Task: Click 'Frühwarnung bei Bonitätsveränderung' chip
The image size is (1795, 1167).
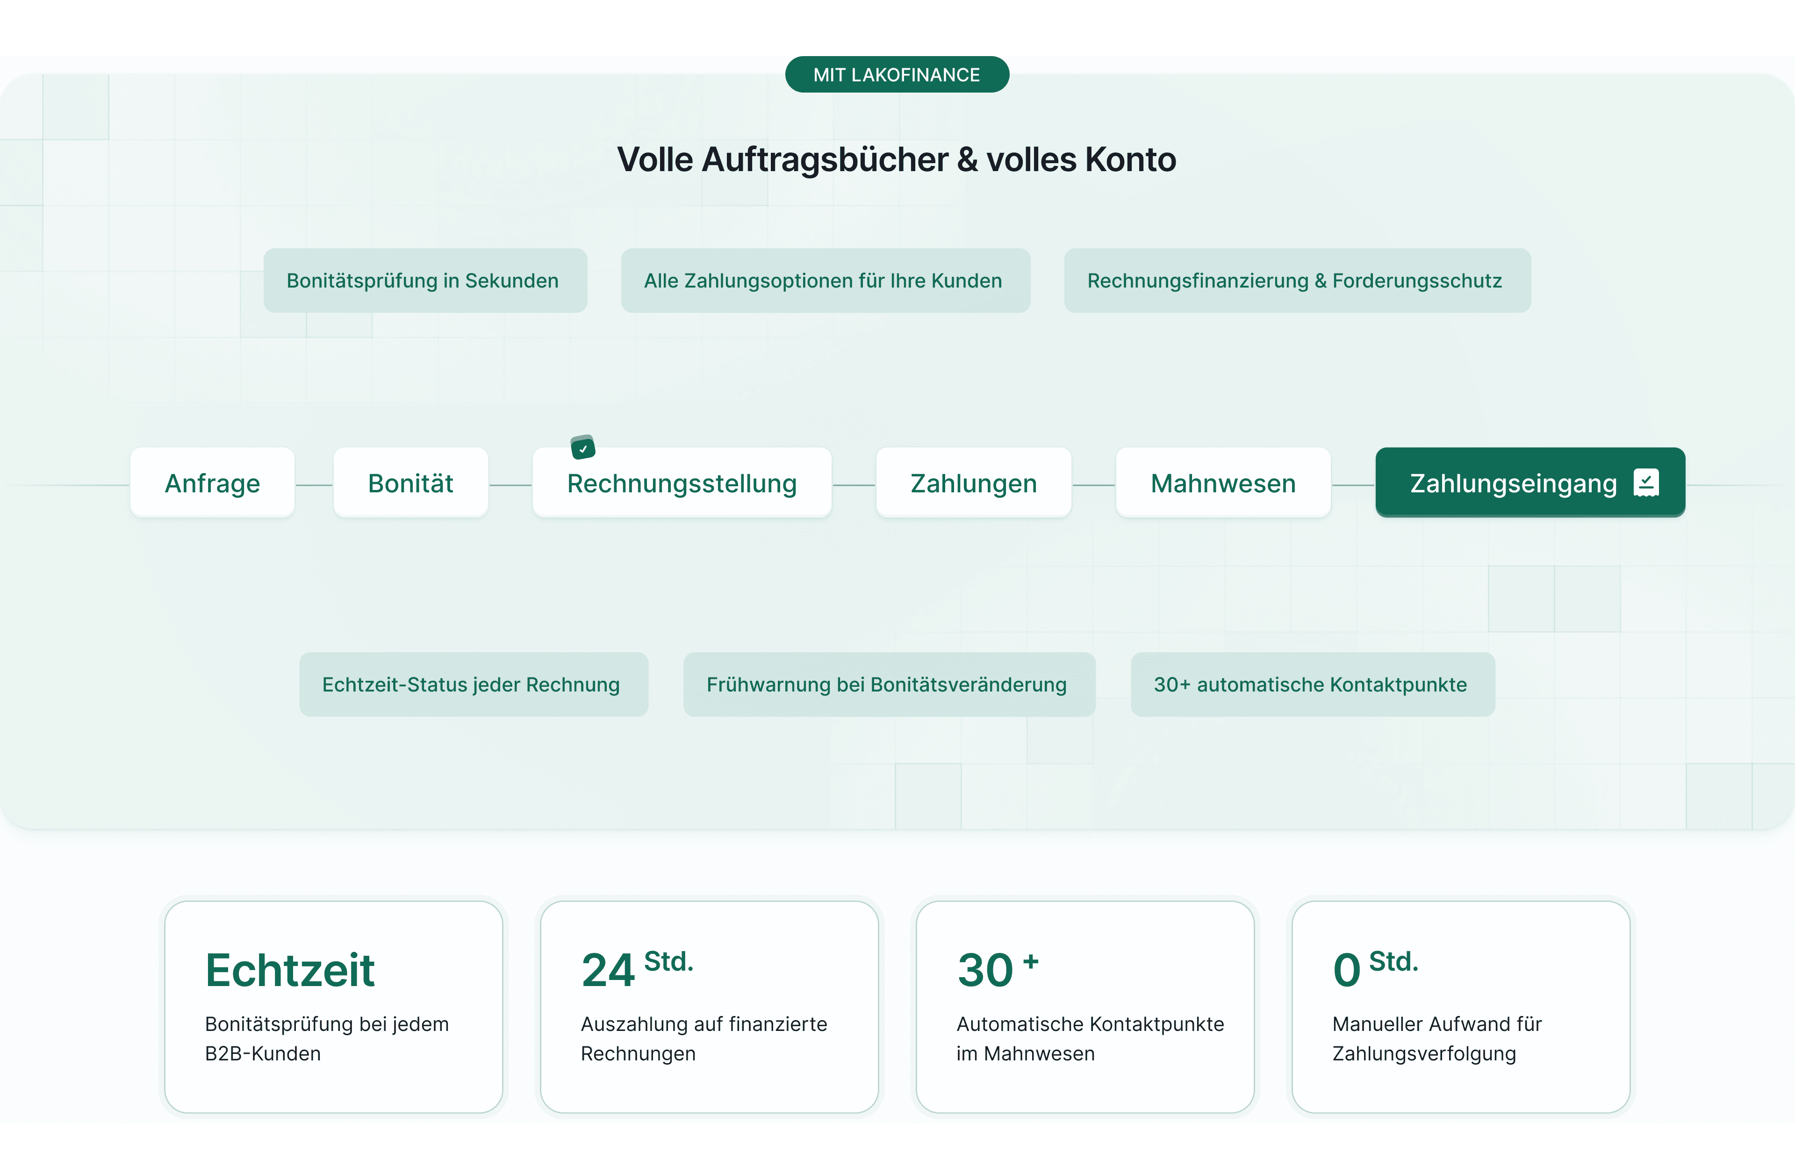Action: (889, 684)
